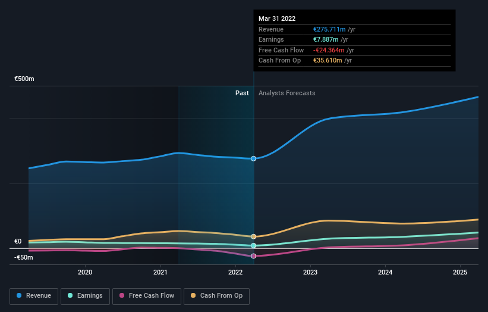488x312 pixels.
Task: Toggle the Earnings legend button
Action: (85, 296)
